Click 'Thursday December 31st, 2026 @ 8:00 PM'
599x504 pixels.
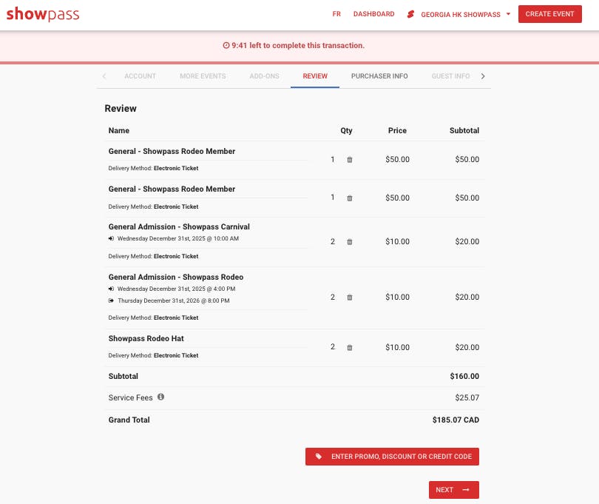[x=174, y=301]
